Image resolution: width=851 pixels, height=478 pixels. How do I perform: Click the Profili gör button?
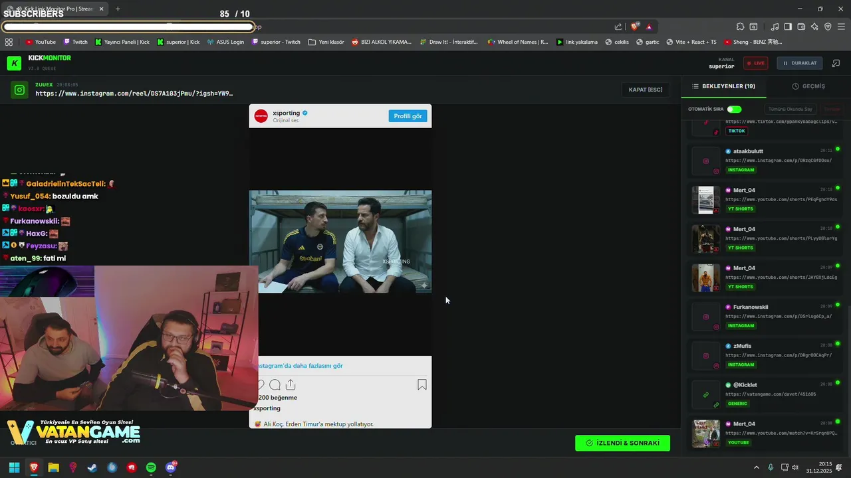pos(408,116)
